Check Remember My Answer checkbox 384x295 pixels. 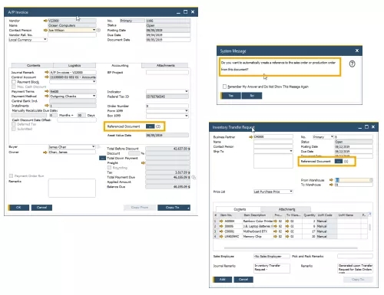coord(224,87)
